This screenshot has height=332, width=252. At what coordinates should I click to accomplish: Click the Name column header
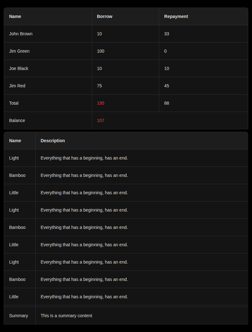tap(15, 16)
